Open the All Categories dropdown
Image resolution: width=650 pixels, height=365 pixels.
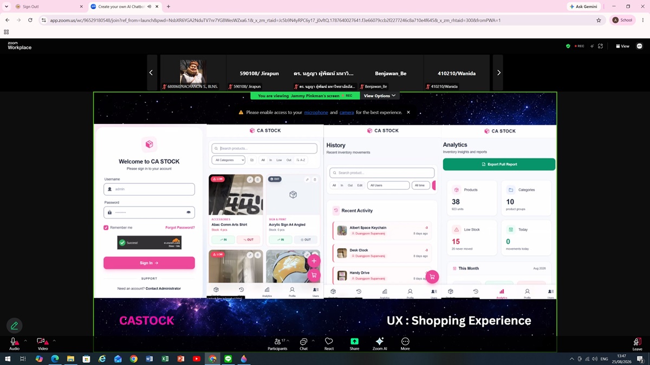[x=228, y=160]
